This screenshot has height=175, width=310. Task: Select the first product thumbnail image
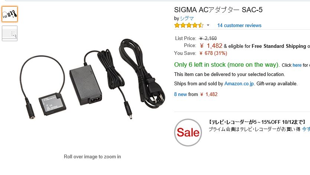pyautogui.click(x=10, y=14)
